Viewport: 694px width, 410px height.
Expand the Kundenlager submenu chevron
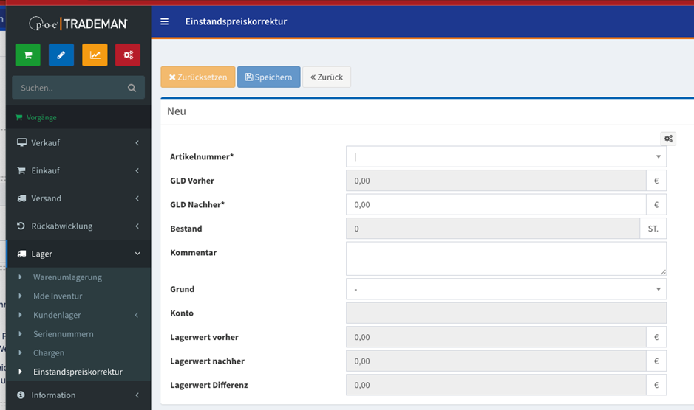tap(137, 315)
